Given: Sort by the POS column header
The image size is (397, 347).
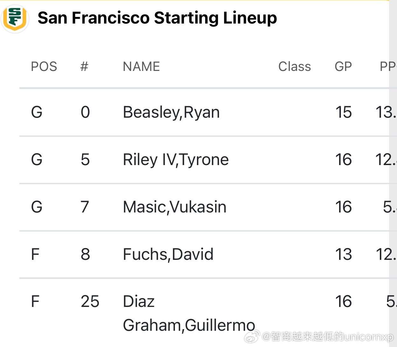Looking at the screenshot, I should [44, 66].
